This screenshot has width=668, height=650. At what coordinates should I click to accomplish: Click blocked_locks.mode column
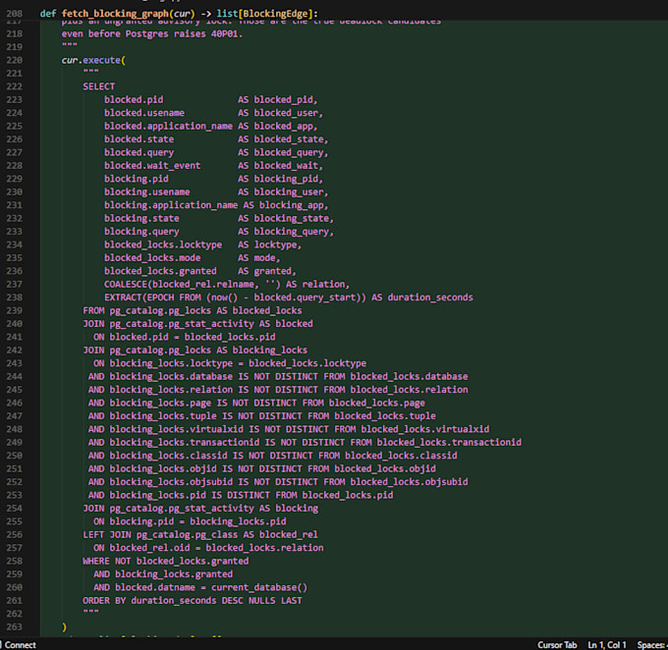coord(152,258)
